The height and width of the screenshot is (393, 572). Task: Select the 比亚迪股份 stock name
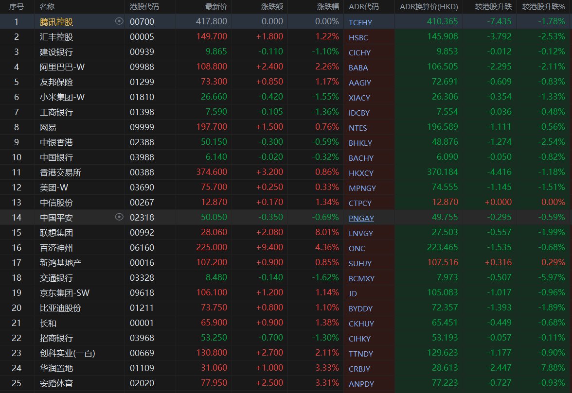point(60,308)
